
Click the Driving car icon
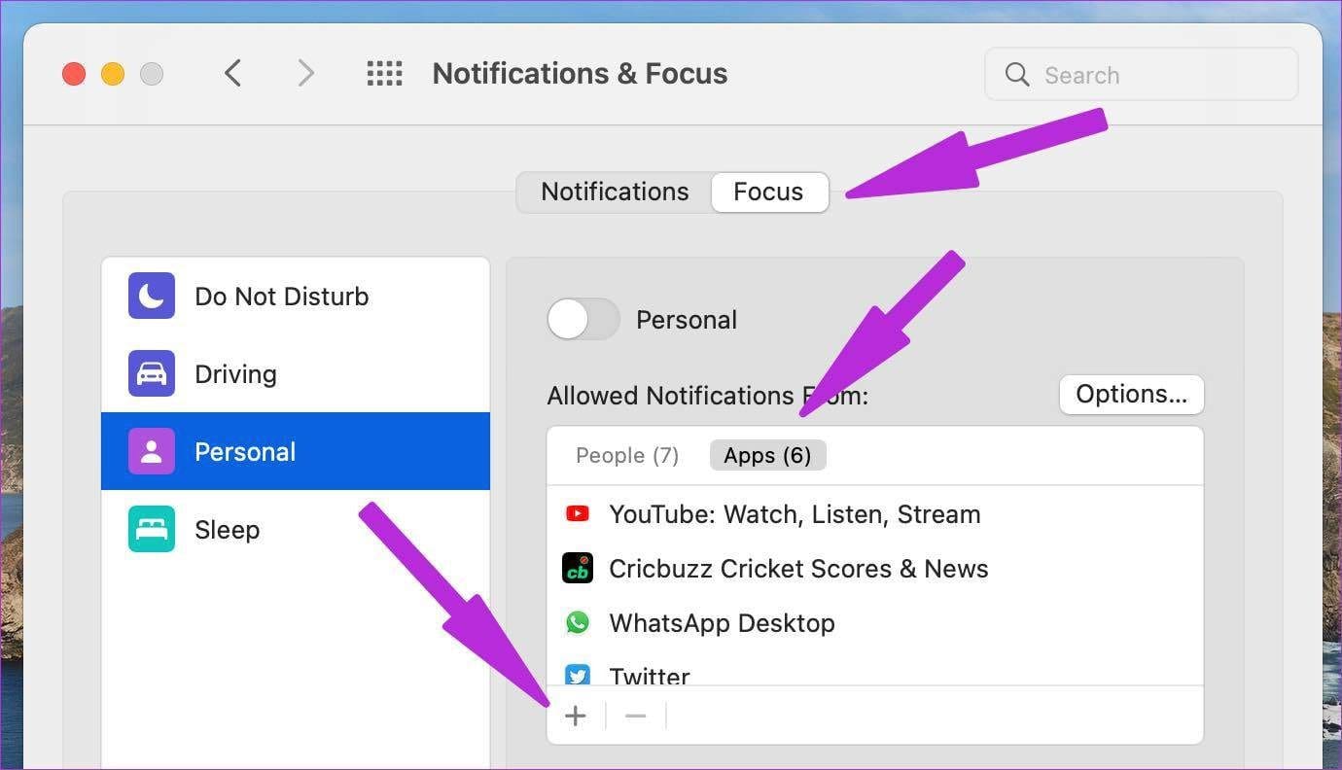(152, 373)
